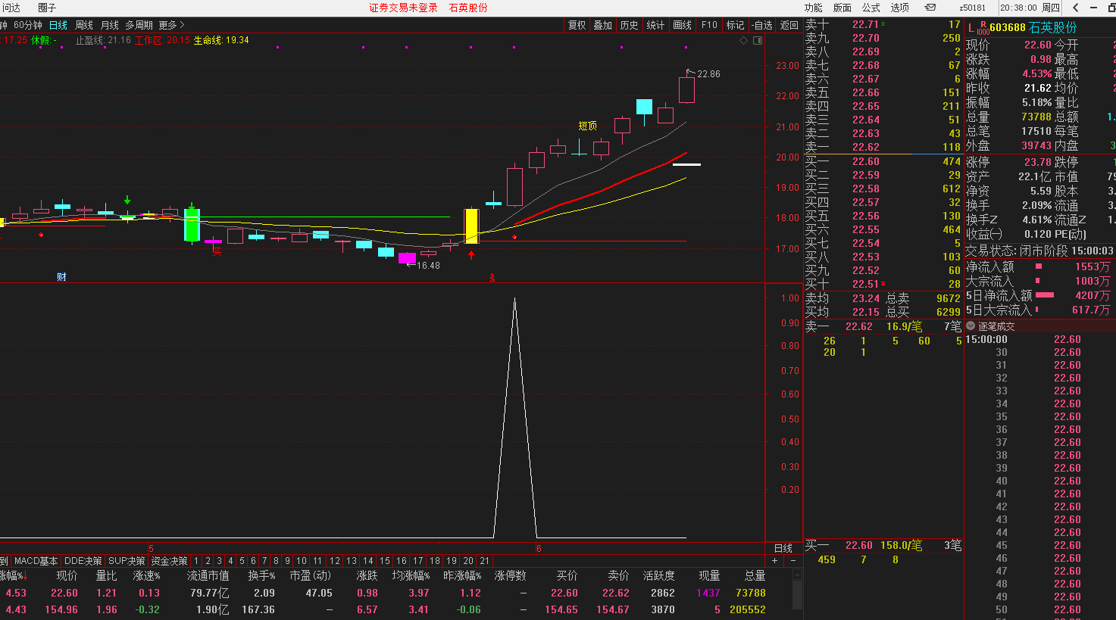Click the plus zoom-in button under the chart
1116x620 pixels.
coord(774,561)
